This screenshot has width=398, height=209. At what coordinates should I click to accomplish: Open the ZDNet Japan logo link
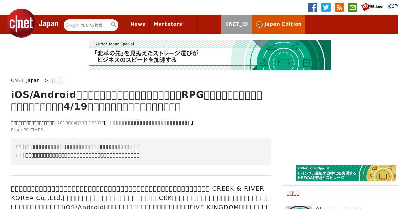[373, 7]
